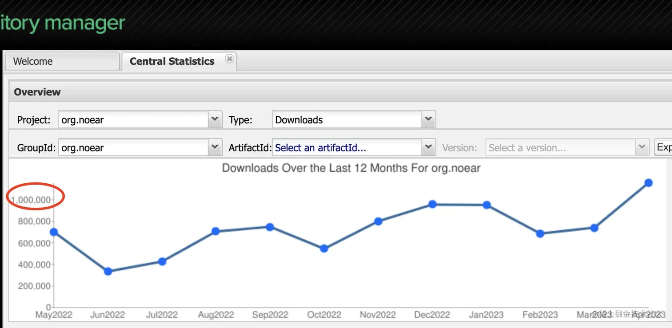The image size is (672, 328).
Task: Click the May2022 x-axis label
Action: (54, 315)
